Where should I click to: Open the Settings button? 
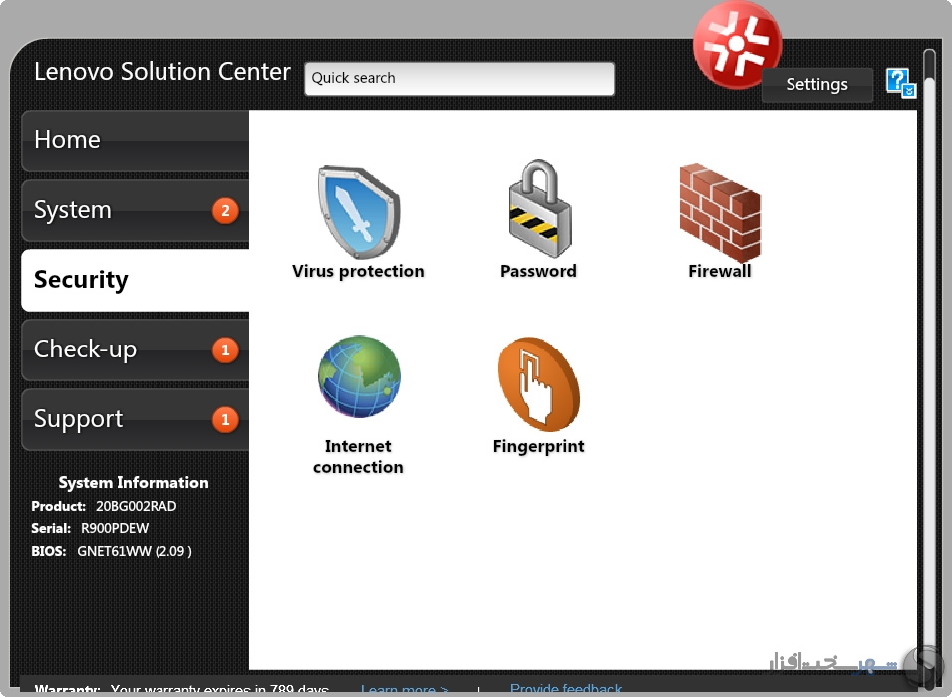tap(816, 85)
